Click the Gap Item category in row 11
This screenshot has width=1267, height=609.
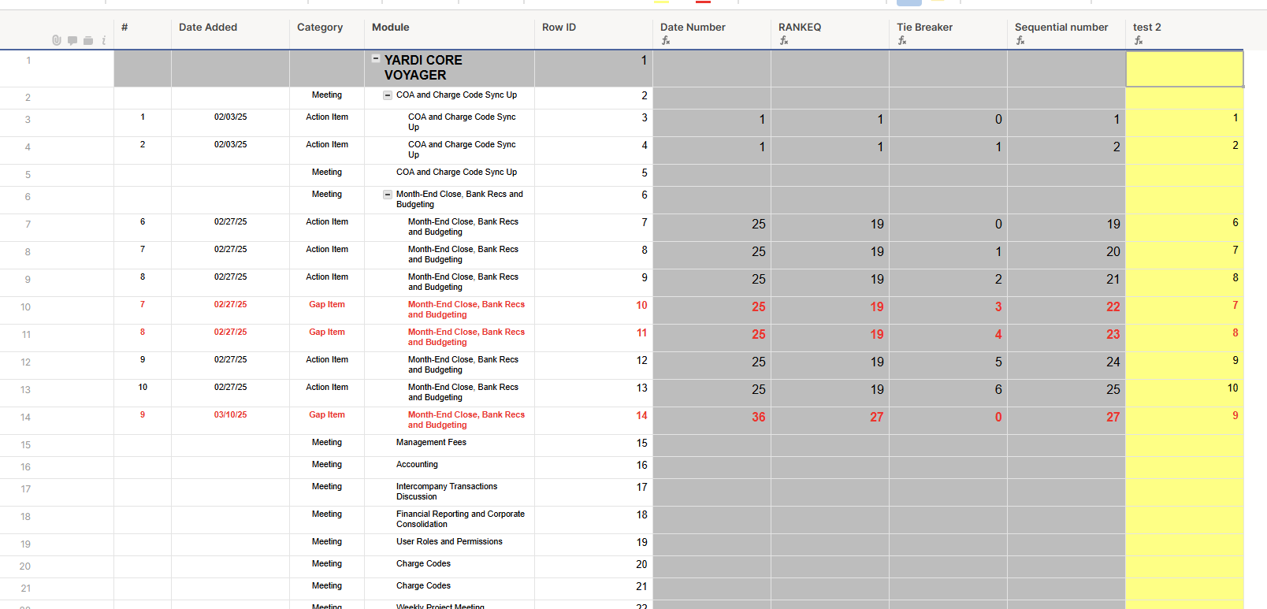click(327, 332)
